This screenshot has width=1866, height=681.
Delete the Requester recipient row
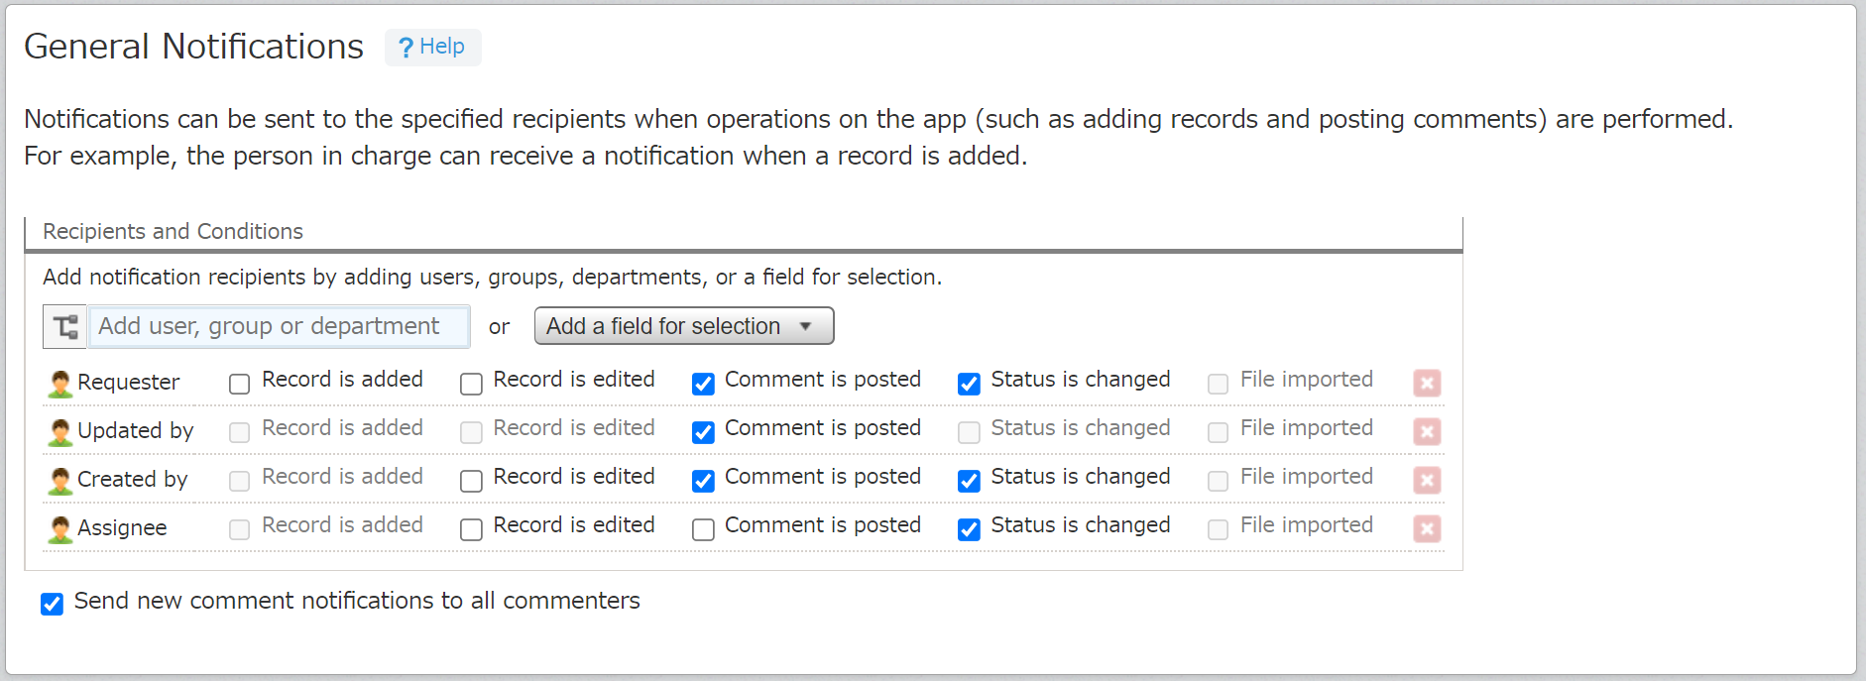(x=1426, y=383)
